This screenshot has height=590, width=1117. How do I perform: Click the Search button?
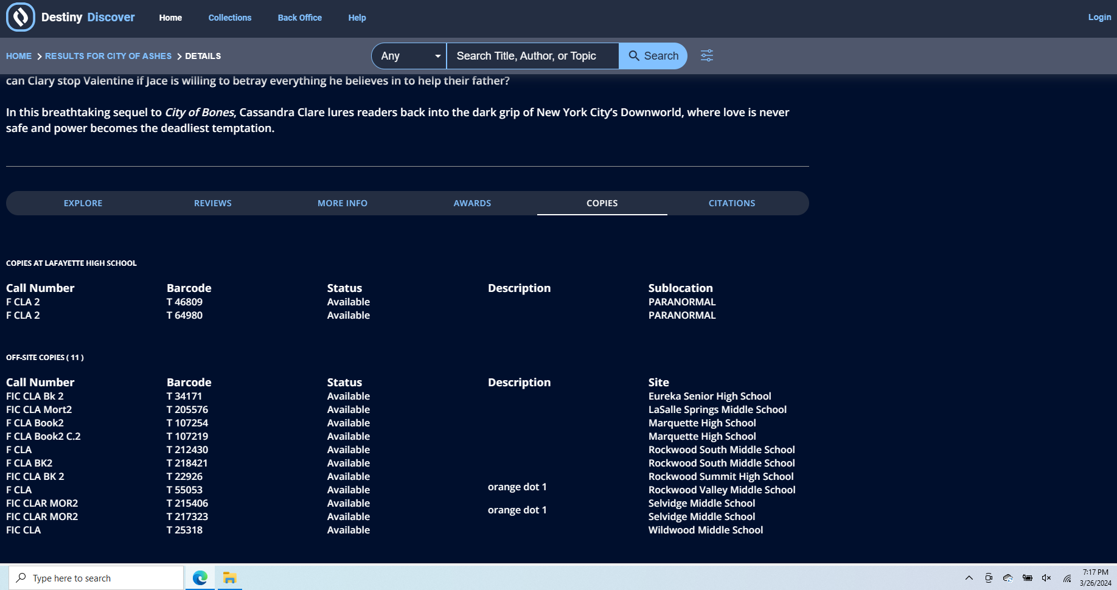[x=653, y=56]
